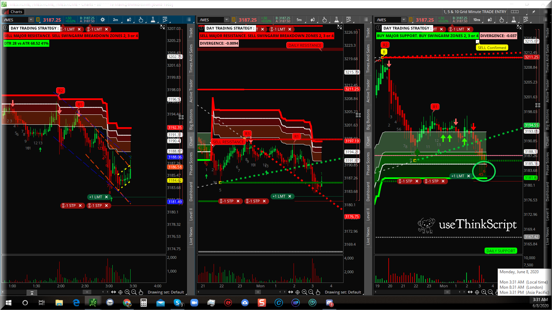This screenshot has height=310, width=552.
Task: Open 10m timeframe selector
Action: tap(477, 20)
